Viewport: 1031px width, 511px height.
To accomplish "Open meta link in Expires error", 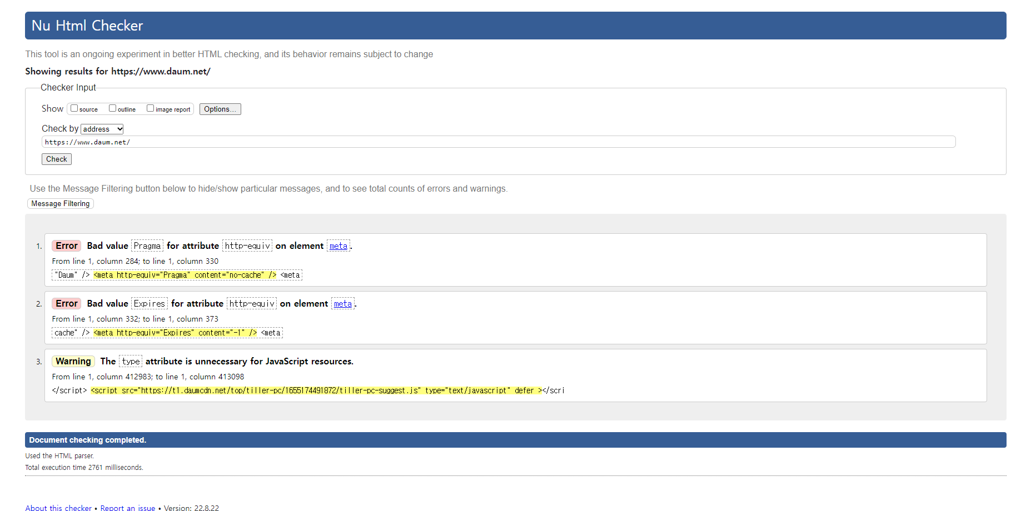I will 343,304.
